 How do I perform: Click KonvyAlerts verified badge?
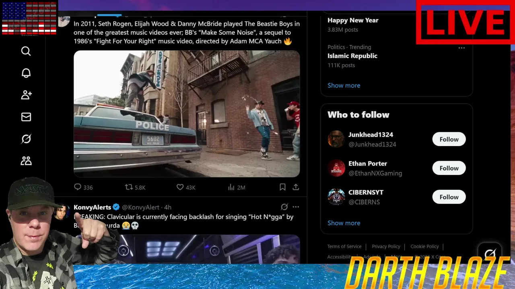[x=116, y=207]
